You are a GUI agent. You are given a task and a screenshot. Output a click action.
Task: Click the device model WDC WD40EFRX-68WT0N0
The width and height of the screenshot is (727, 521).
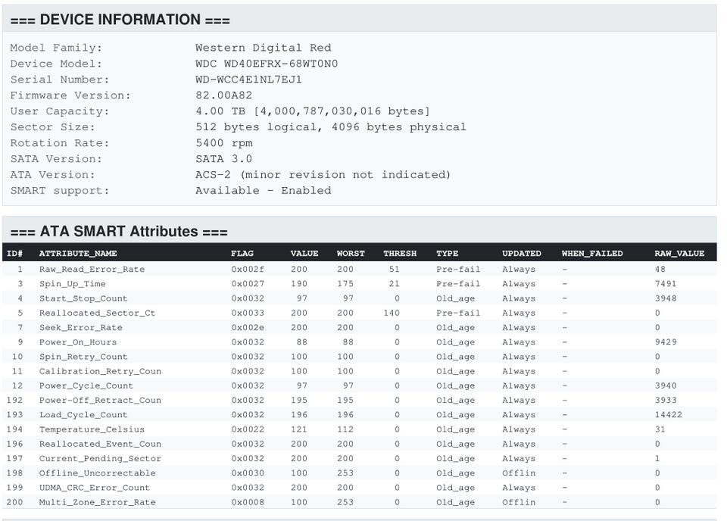pos(267,64)
